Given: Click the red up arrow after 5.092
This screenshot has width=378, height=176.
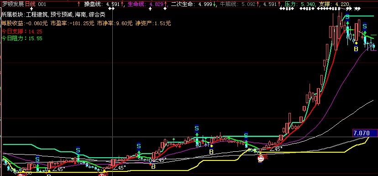Looking at the screenshot, I should (x=257, y=4).
